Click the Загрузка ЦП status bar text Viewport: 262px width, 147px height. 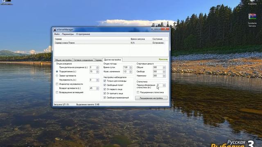click(61, 105)
